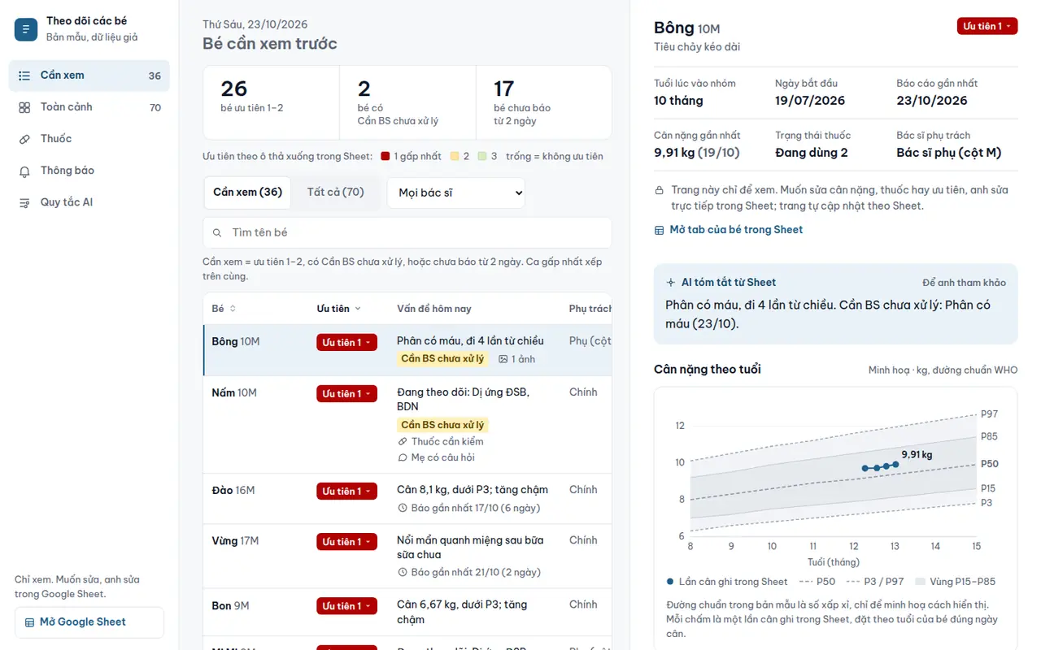Click the 26 bé ưu tiên 1–2 stat card
Image resolution: width=1041 pixels, height=650 pixels.
pyautogui.click(x=271, y=103)
